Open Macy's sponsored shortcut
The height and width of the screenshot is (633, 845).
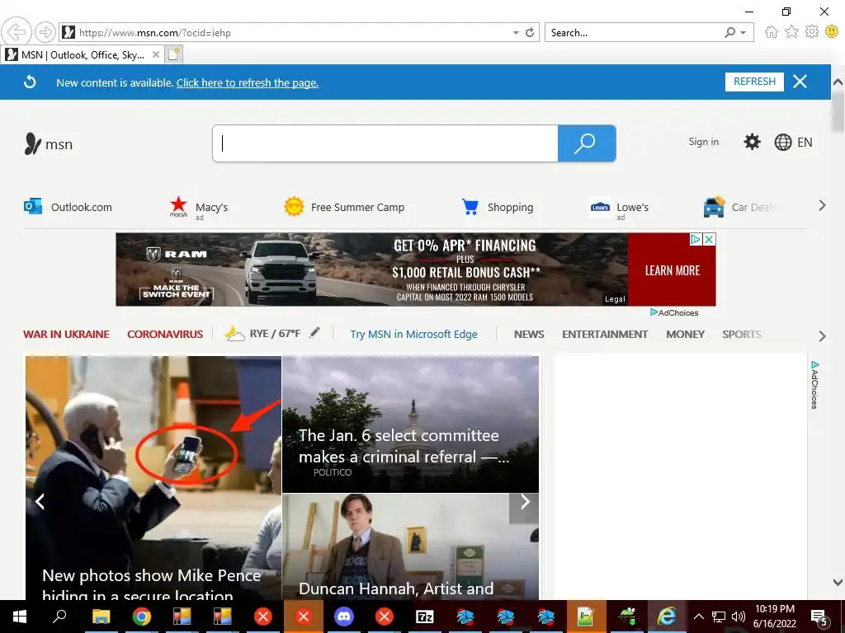(198, 209)
